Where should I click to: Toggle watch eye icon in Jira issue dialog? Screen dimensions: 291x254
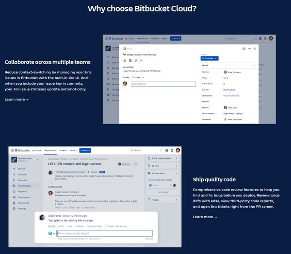click(244, 48)
